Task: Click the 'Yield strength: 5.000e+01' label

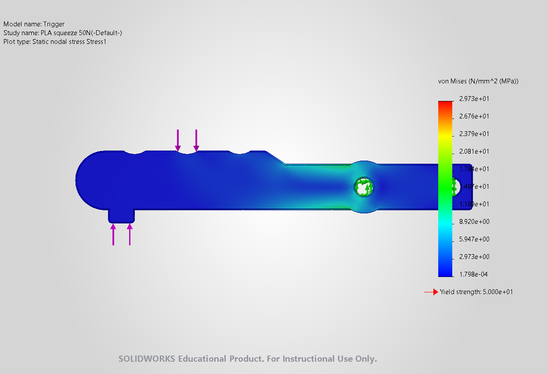Action: (476, 292)
